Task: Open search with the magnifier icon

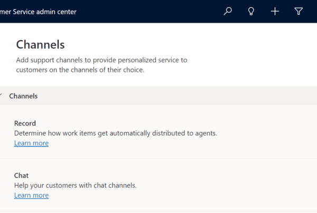Action: coord(228,11)
